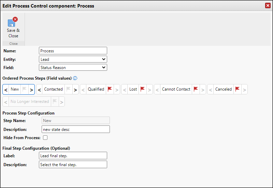Open the Entity dropdown showing Lead
This screenshot has height=188, width=273.
(73, 59)
